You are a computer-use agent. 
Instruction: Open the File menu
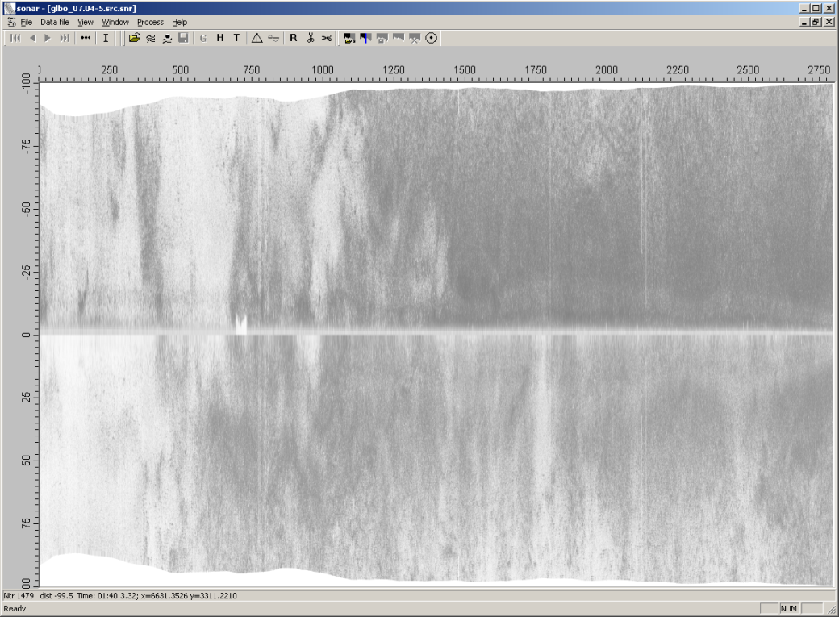(x=26, y=22)
